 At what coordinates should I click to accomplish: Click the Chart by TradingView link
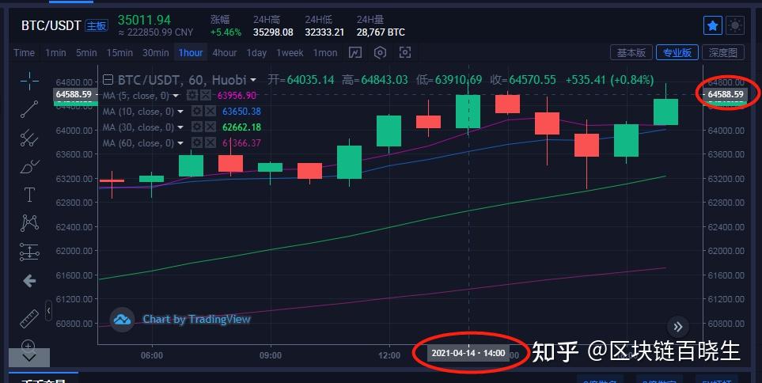pyautogui.click(x=196, y=320)
